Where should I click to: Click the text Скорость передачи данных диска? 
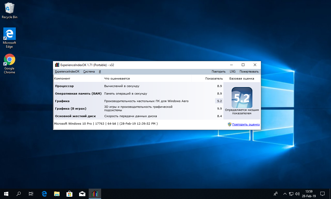pyautogui.click(x=131, y=116)
